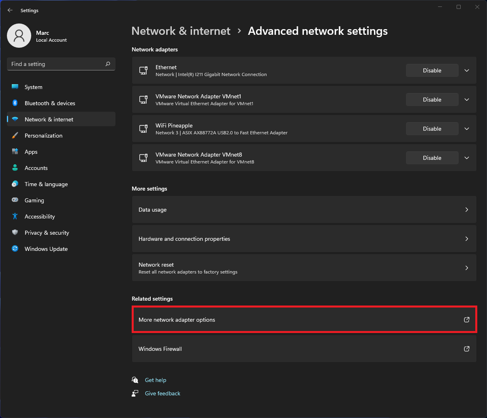Click the Marc account avatar
Screen dimensions: 487x418
pos(19,36)
